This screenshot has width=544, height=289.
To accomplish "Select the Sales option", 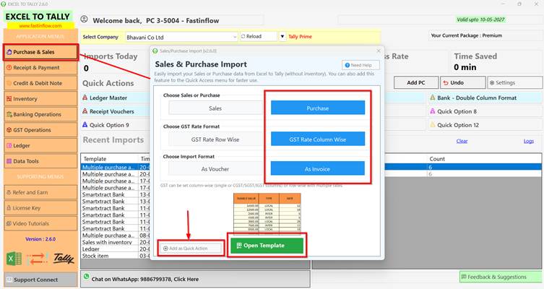I will pyautogui.click(x=215, y=108).
